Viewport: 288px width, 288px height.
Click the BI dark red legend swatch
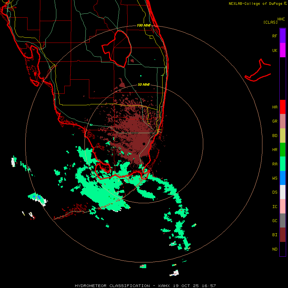coord(283,235)
